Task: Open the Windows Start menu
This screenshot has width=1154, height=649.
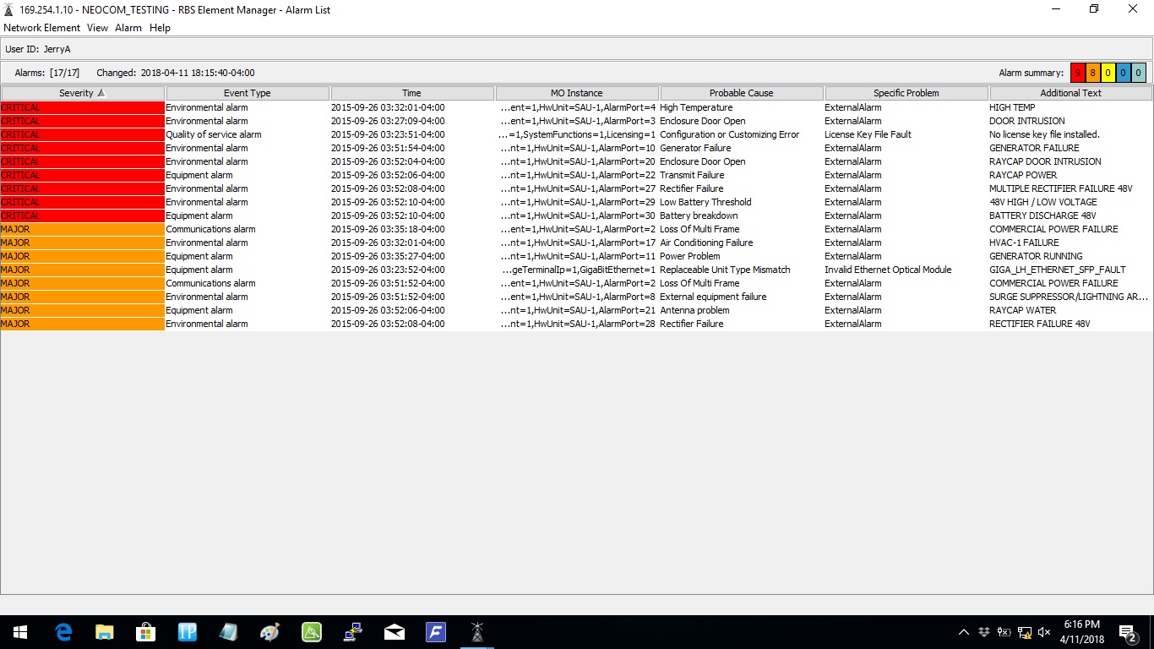Action: (19, 632)
